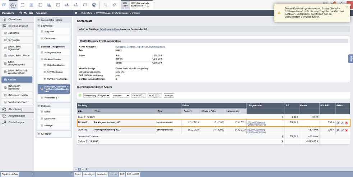Click the rocket icon in top toolbar
The image size is (353, 177).
(114, 5)
